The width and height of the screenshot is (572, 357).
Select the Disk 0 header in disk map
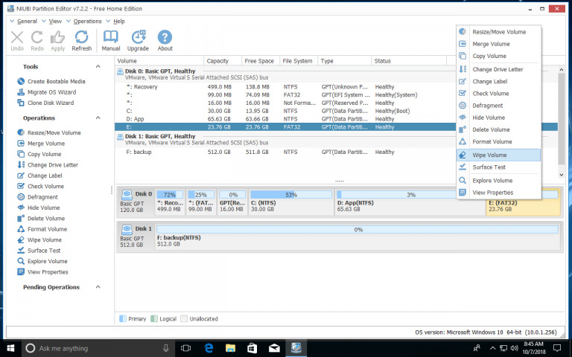point(136,202)
